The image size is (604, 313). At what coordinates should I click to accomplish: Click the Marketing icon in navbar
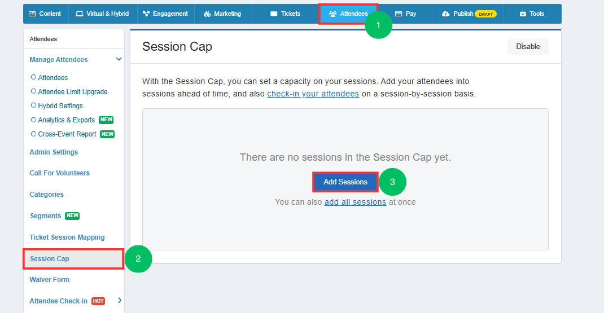[x=207, y=14]
